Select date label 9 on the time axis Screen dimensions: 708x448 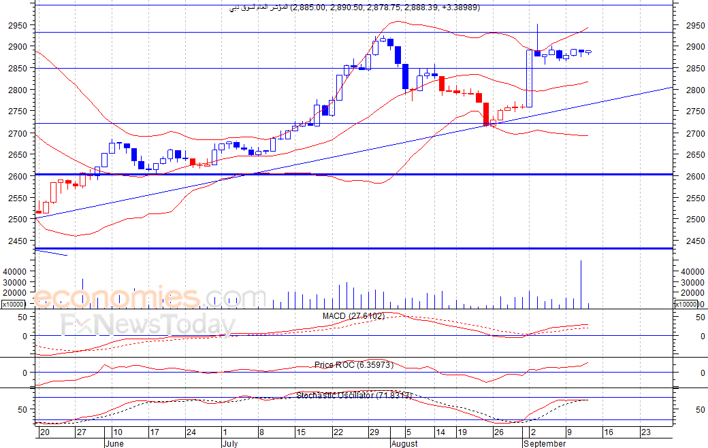tap(569, 432)
